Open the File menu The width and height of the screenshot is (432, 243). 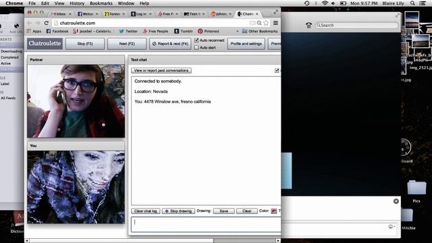tap(32, 3)
